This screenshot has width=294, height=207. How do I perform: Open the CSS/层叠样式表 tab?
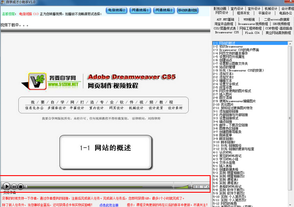click(225, 28)
